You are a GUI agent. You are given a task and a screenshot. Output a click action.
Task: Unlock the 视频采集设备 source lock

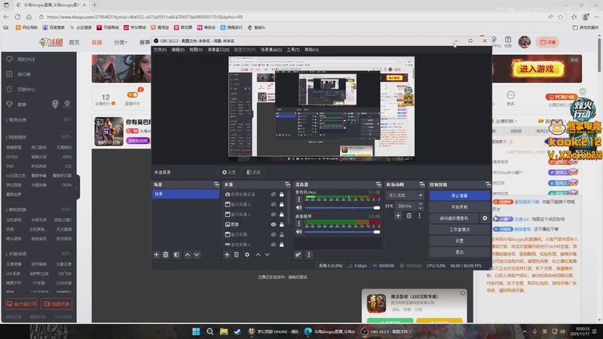[282, 194]
